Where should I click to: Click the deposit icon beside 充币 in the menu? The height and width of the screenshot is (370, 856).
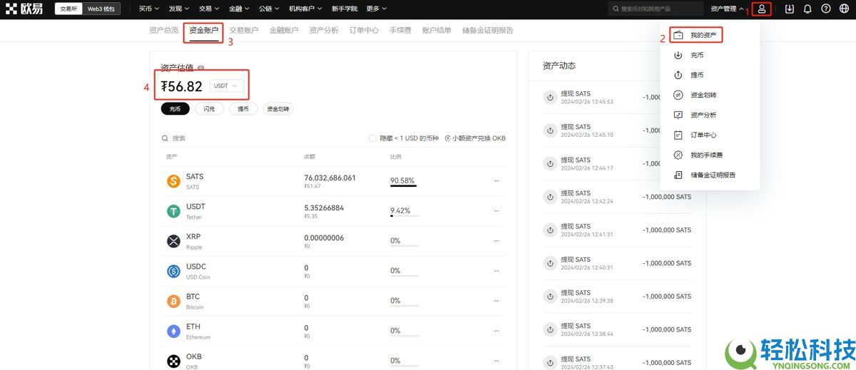coord(678,55)
